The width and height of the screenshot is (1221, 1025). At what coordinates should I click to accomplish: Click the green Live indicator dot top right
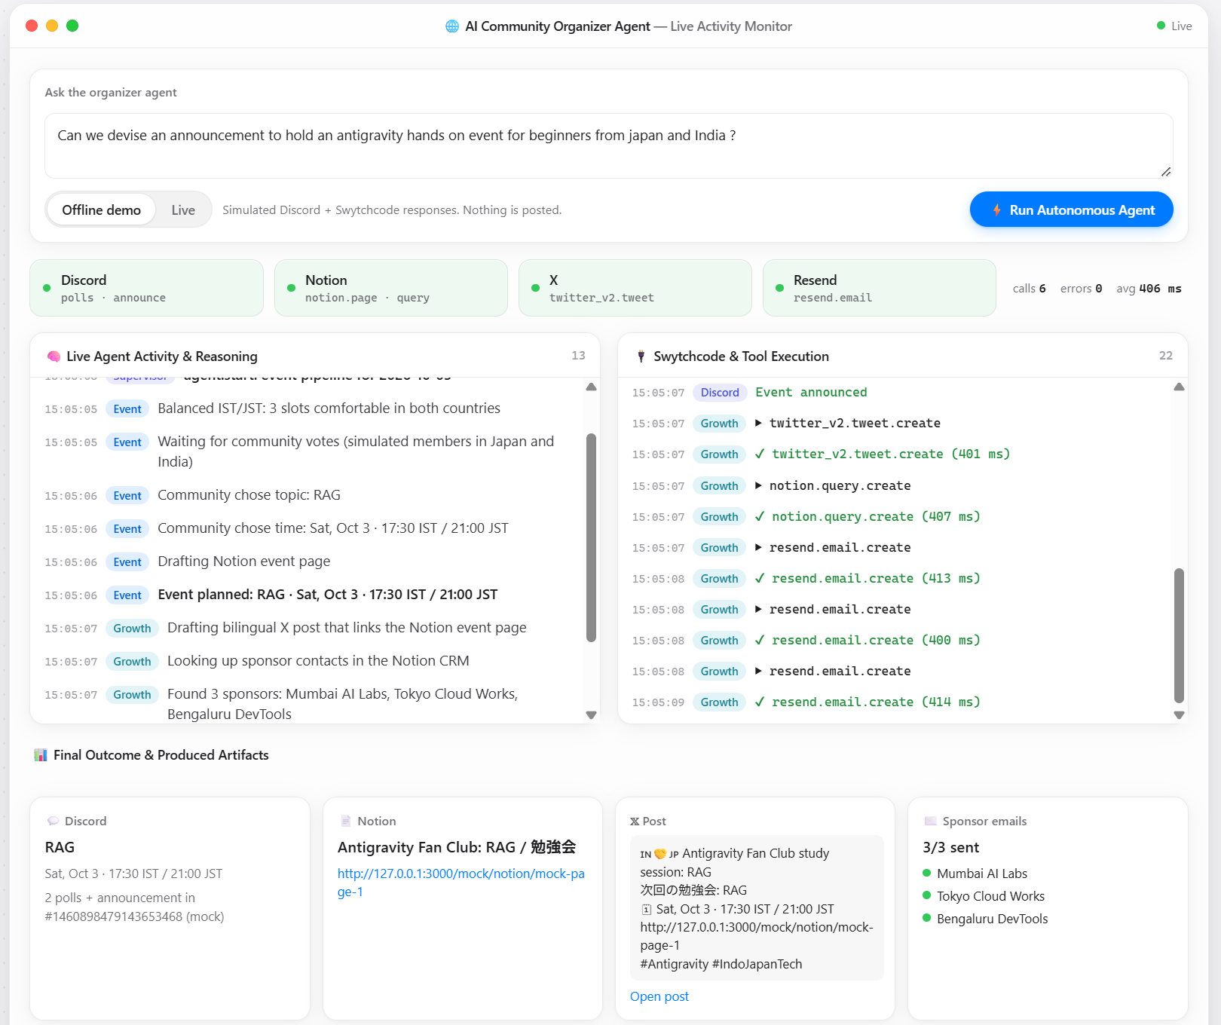(1161, 26)
